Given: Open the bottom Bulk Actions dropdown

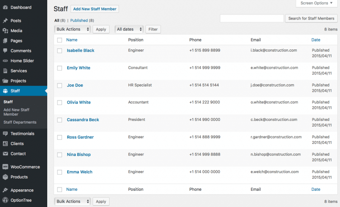Looking at the screenshot, I should pyautogui.click(x=73, y=201).
